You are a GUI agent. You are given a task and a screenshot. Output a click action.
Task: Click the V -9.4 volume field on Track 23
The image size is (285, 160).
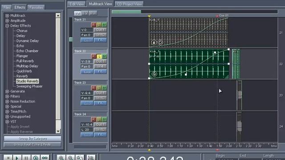87,93
